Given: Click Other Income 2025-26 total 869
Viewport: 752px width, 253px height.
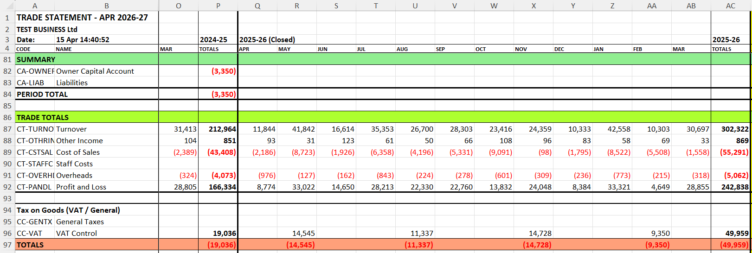Looking at the screenshot, I should [742, 140].
